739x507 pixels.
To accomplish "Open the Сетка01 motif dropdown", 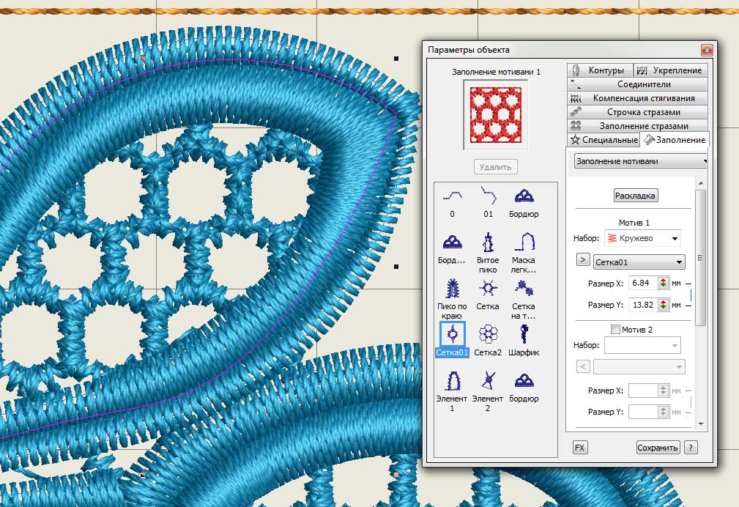I will coord(639,262).
